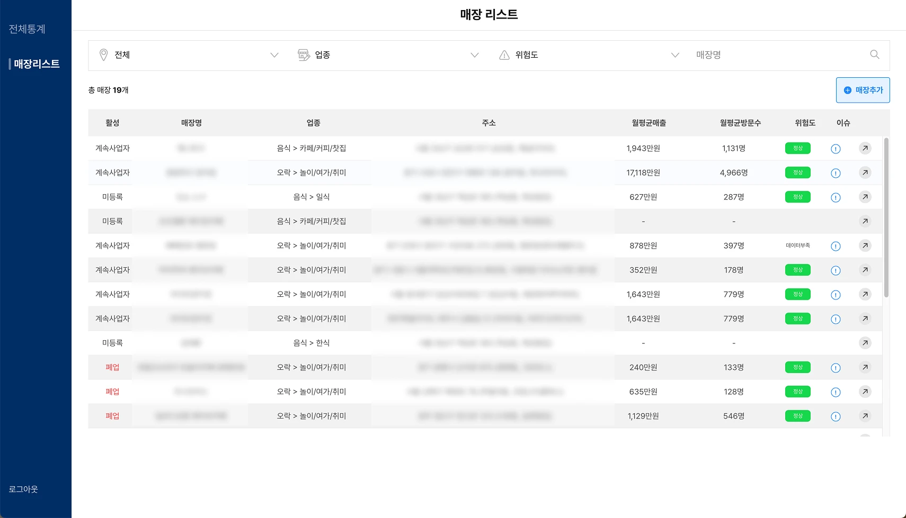Open detail arrow for 음식 > 한식 row
The width and height of the screenshot is (906, 518).
(x=865, y=343)
